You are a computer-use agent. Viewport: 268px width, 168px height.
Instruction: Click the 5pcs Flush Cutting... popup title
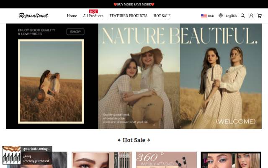36,149
